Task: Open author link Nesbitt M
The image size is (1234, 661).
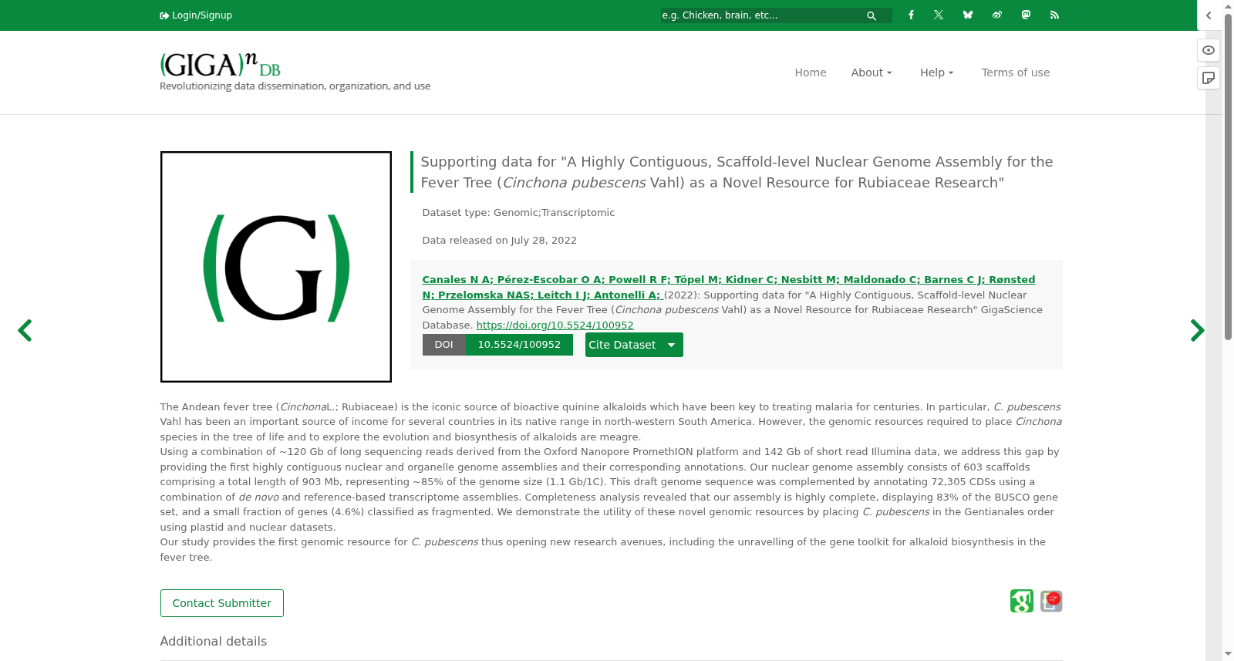Action: coord(810,280)
